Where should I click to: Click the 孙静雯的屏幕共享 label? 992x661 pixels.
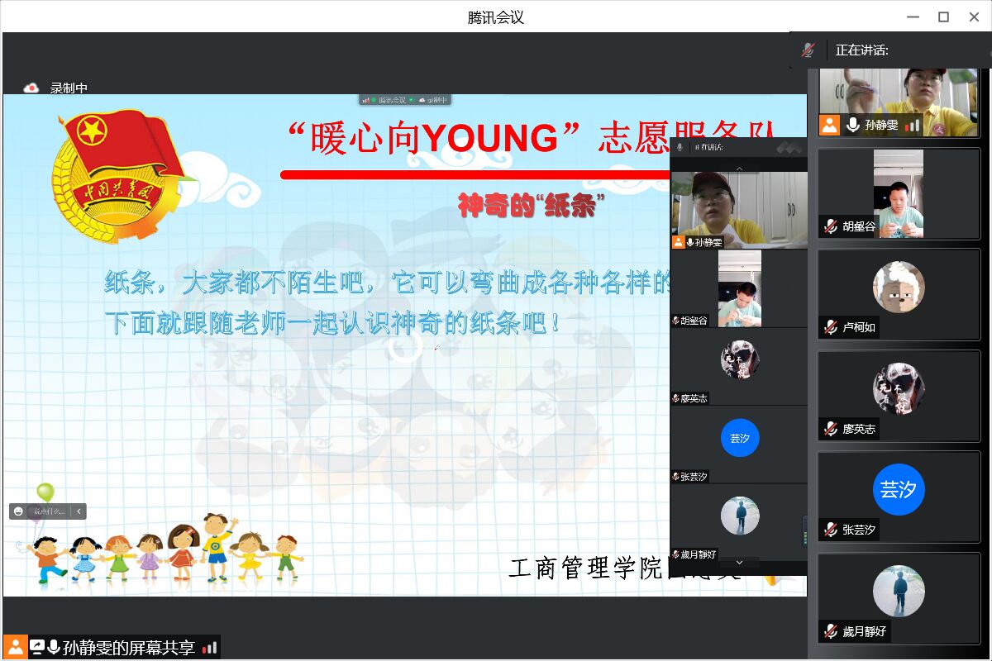point(128,648)
